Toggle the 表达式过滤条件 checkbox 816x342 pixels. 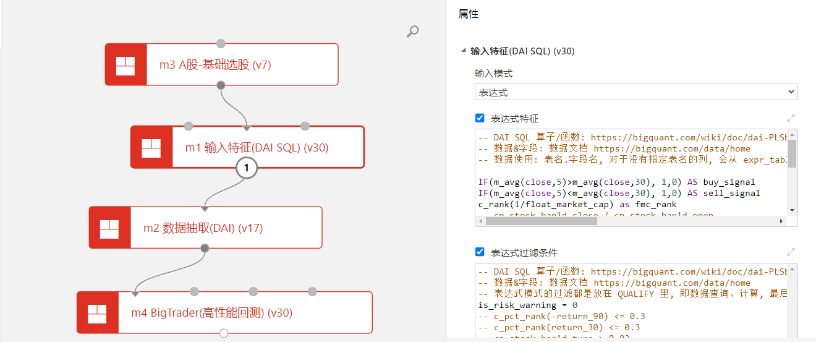pos(480,252)
